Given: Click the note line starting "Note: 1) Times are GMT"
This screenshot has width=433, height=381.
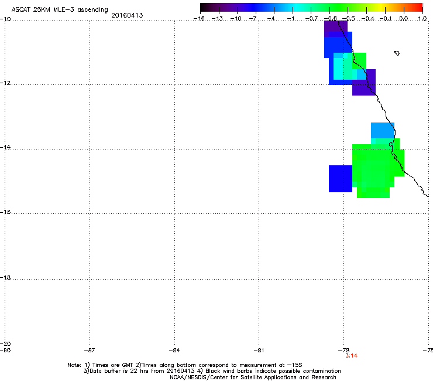Looking at the screenshot, I should 185,365.
